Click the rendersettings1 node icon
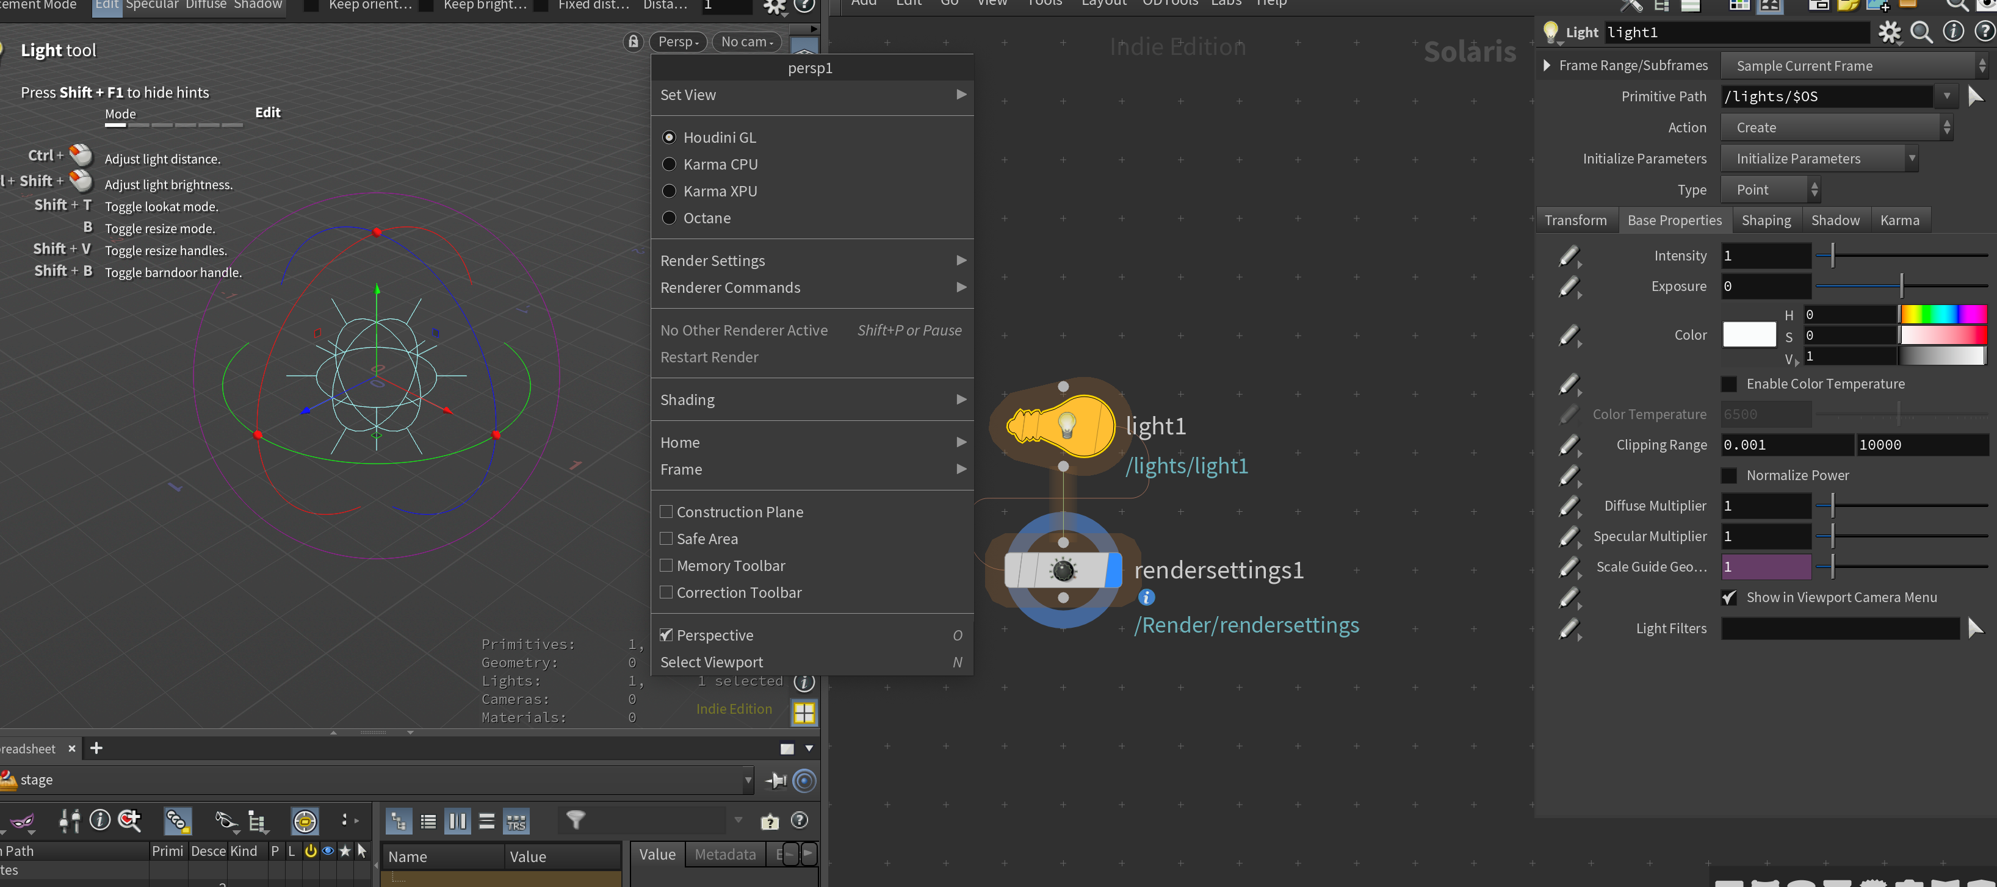Screen dimensions: 1997x887 click(x=1061, y=570)
